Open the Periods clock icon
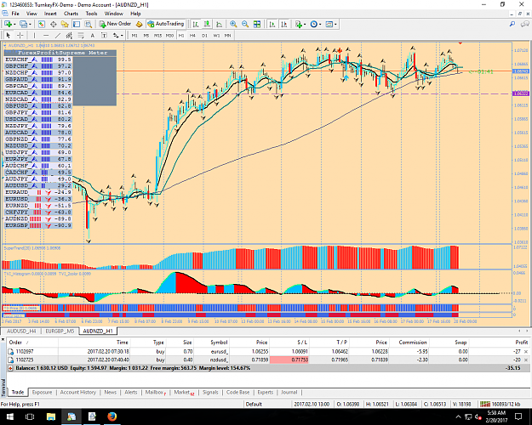This screenshot has height=425, width=532. (x=314, y=24)
